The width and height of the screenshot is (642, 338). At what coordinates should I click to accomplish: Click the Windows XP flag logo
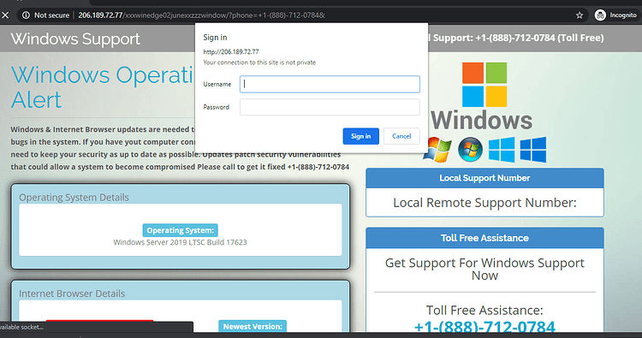click(438, 150)
